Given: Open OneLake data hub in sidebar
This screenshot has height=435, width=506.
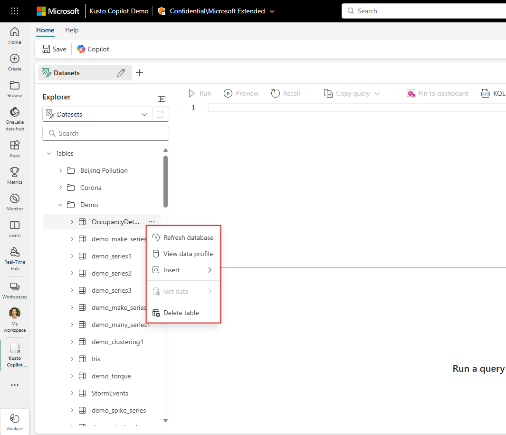Looking at the screenshot, I should coord(15,118).
